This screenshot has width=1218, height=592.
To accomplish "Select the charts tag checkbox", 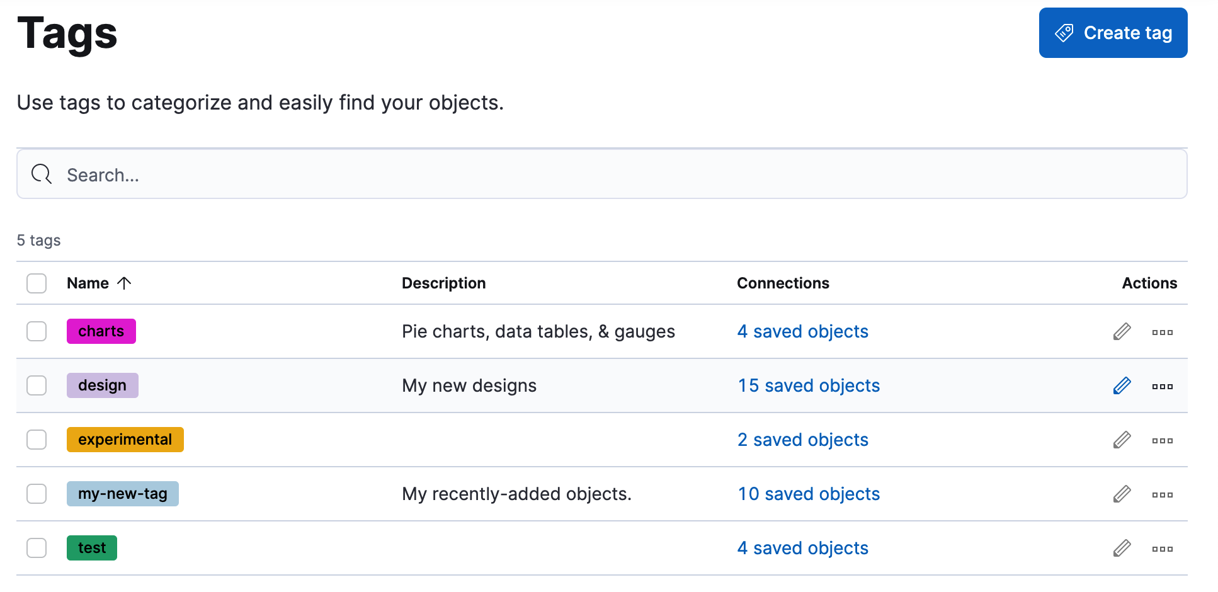I will click(37, 331).
